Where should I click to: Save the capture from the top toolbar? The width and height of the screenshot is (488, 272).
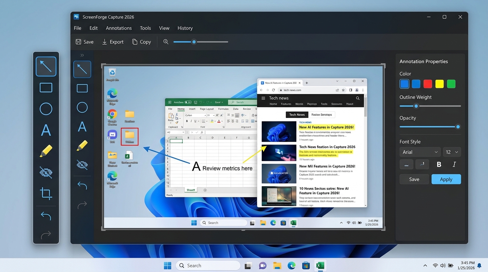[x=84, y=42]
